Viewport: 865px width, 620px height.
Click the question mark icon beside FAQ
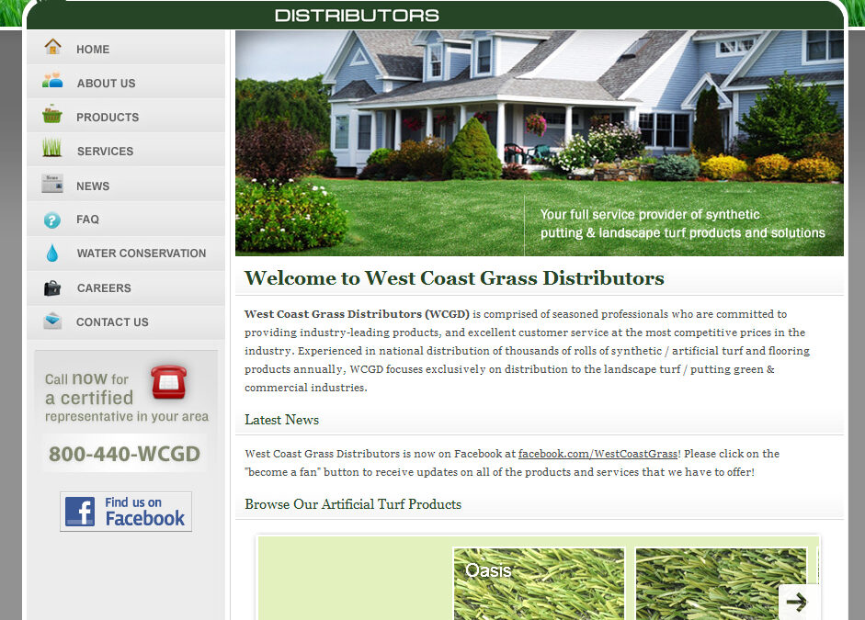pyautogui.click(x=51, y=220)
